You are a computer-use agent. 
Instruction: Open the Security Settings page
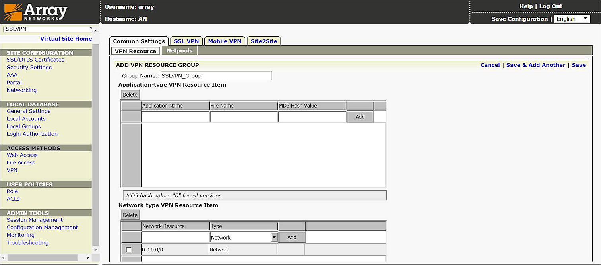29,67
